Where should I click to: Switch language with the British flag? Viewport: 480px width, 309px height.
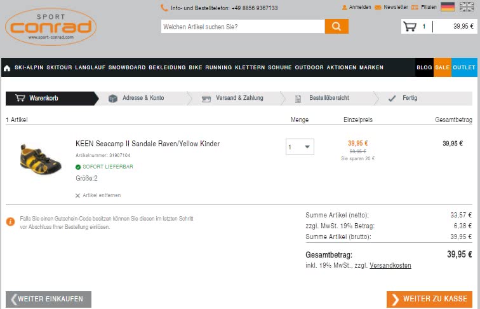tap(467, 7)
